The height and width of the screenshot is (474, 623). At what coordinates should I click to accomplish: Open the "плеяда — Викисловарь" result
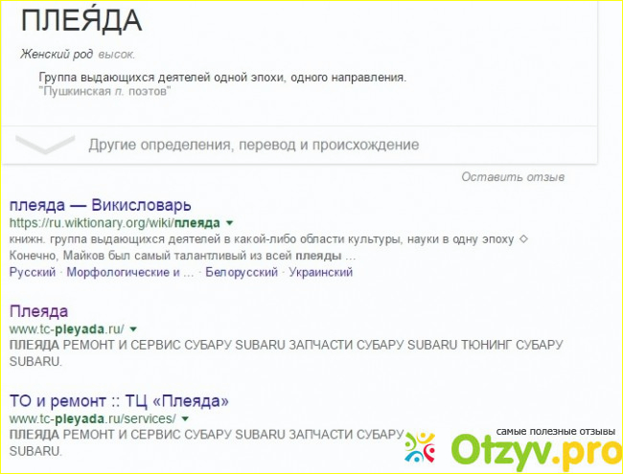click(x=101, y=205)
